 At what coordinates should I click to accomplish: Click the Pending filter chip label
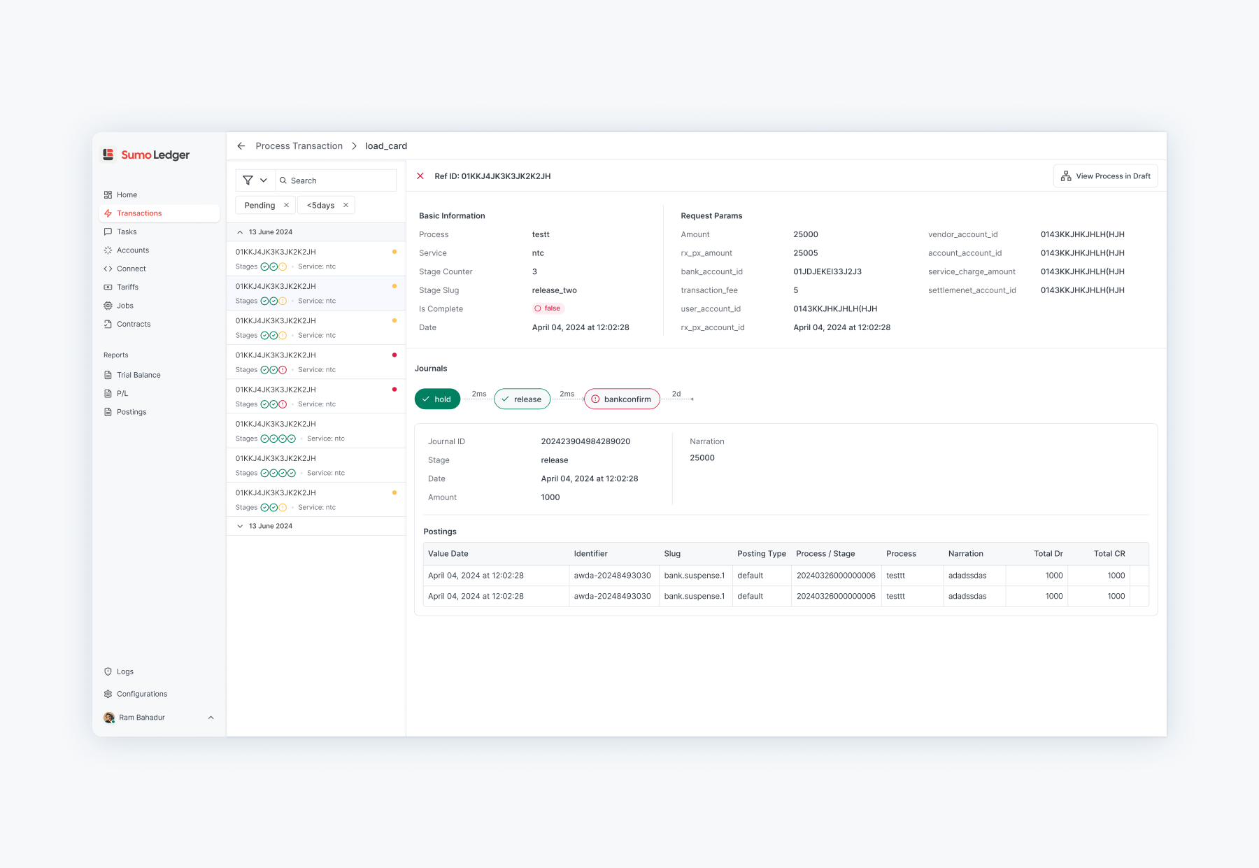pyautogui.click(x=259, y=206)
